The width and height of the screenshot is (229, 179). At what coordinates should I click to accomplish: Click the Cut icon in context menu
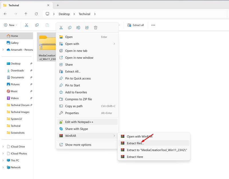[x=61, y=28]
